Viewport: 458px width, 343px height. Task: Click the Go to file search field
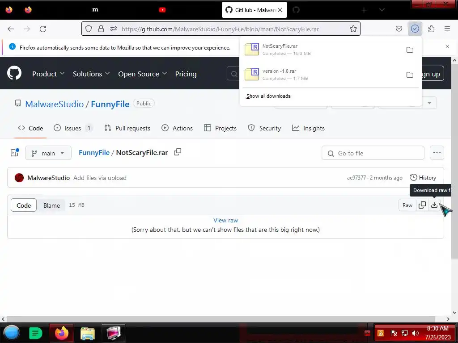coord(373,153)
